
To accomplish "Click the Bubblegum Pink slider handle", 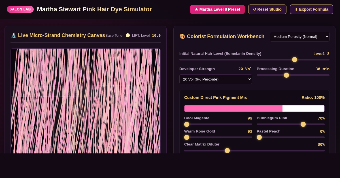I will pyautogui.click(x=303, y=124).
